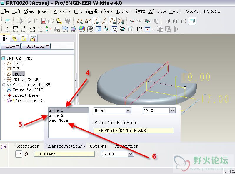Click the blue window spray icon

[x=98, y=29]
